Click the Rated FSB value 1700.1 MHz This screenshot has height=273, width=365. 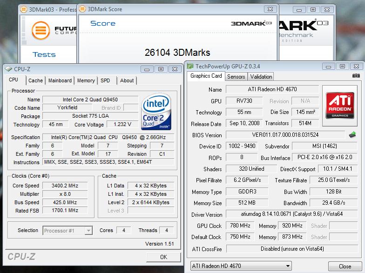65,210
